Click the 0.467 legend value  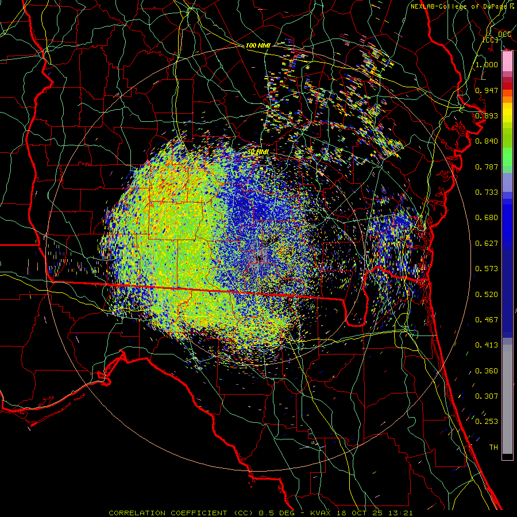[487, 320]
